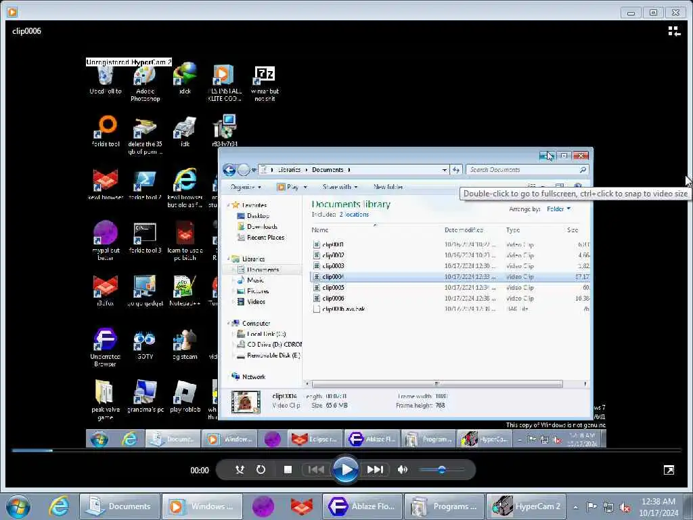Click Downloads in the recorded Favorites list
The image size is (693, 520).
262,226
